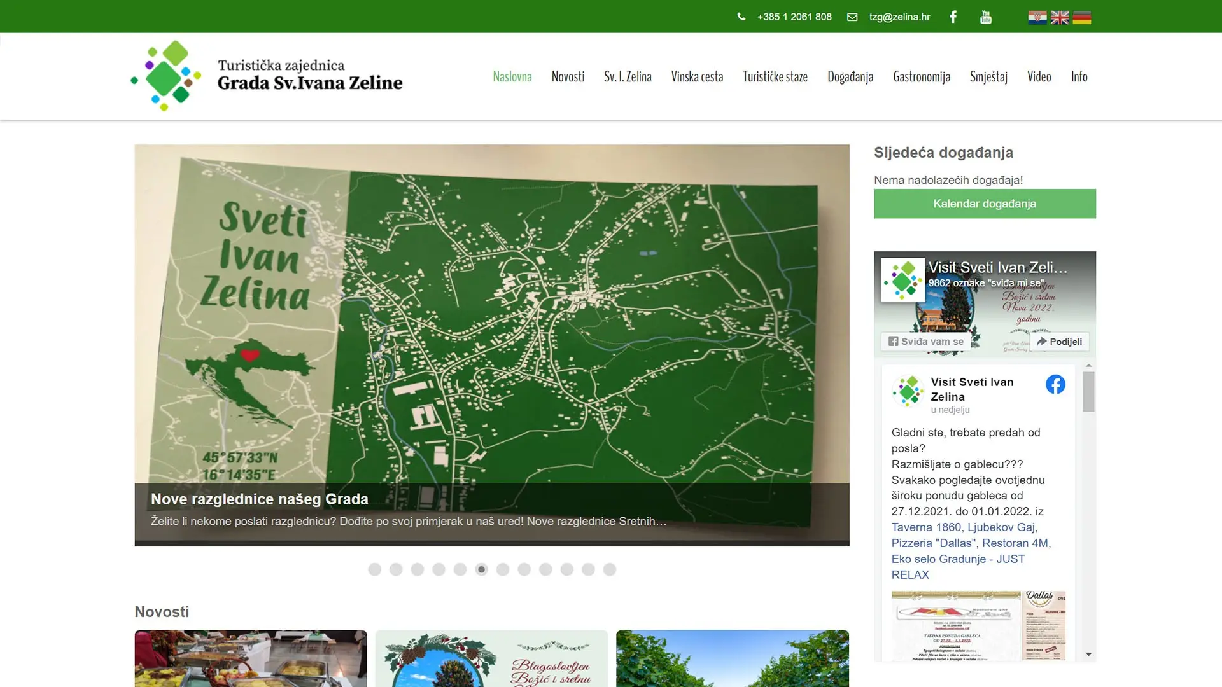Open the Facebook icon in header
The width and height of the screenshot is (1222, 687).
coord(953,17)
